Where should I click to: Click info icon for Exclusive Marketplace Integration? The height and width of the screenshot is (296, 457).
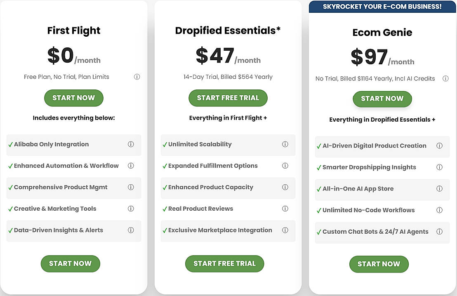285,230
